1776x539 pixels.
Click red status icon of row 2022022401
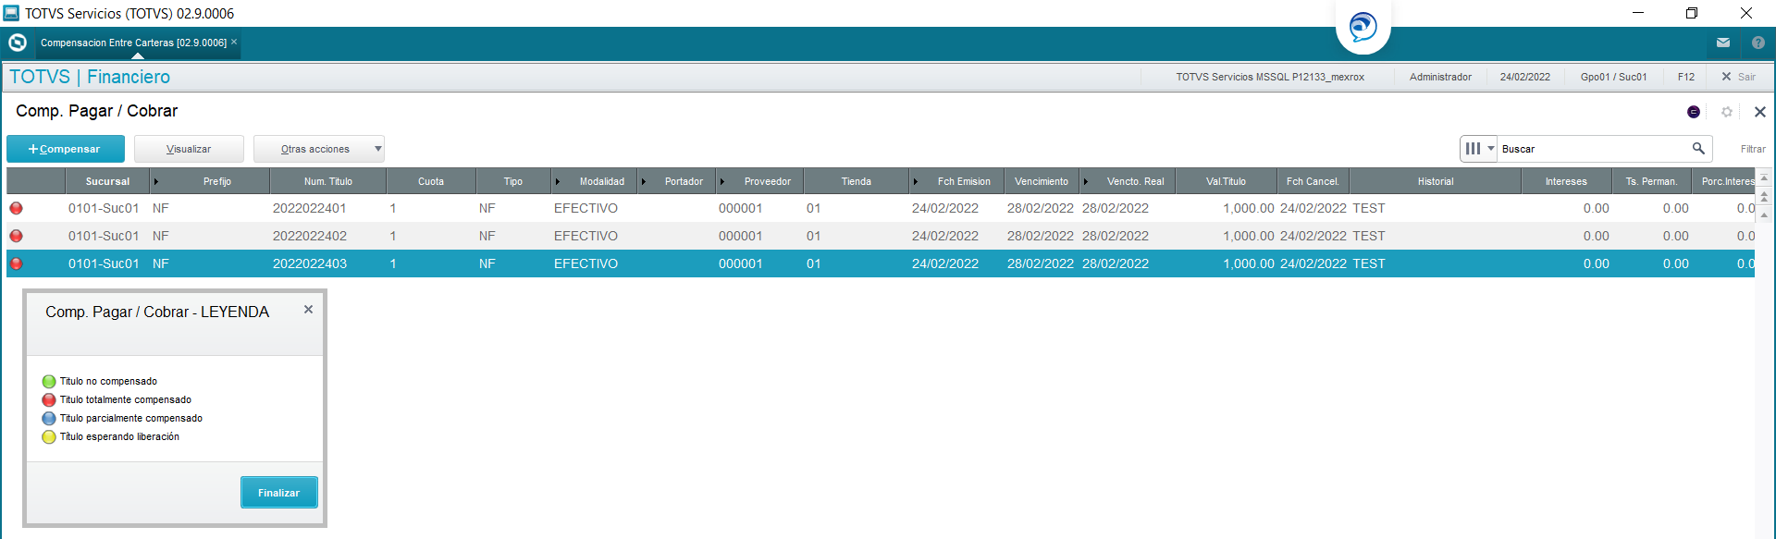[16, 208]
